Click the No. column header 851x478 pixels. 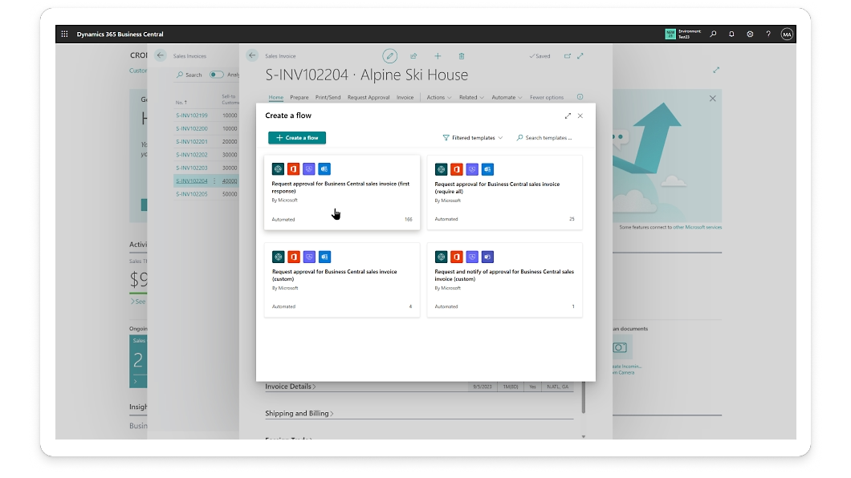[x=181, y=103]
